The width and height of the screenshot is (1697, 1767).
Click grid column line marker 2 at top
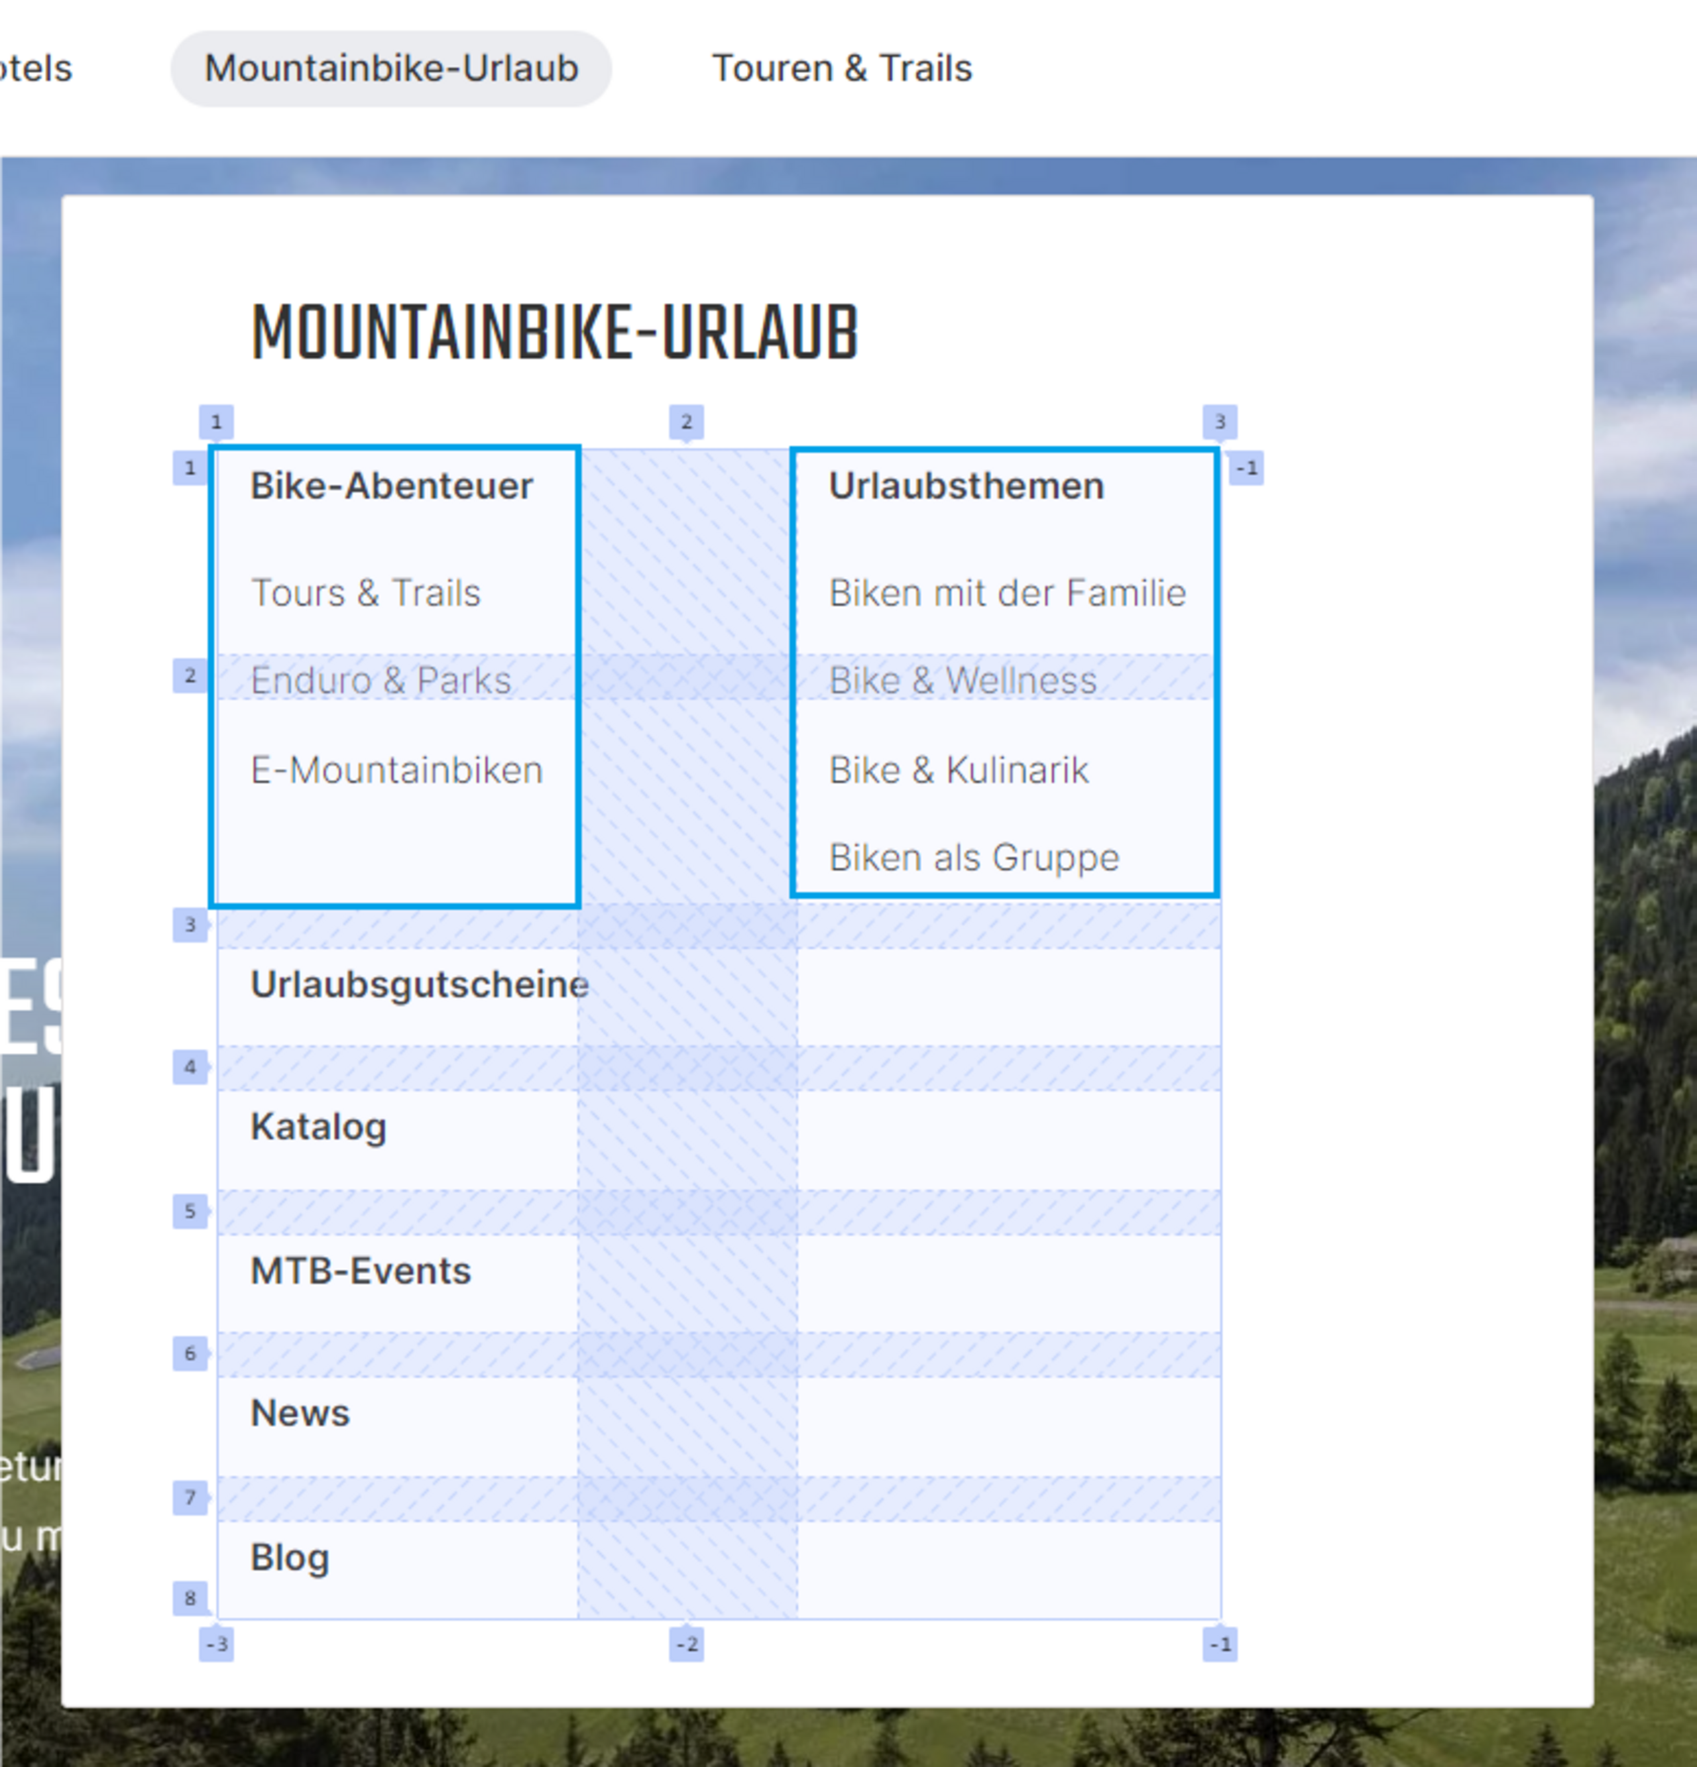click(686, 422)
